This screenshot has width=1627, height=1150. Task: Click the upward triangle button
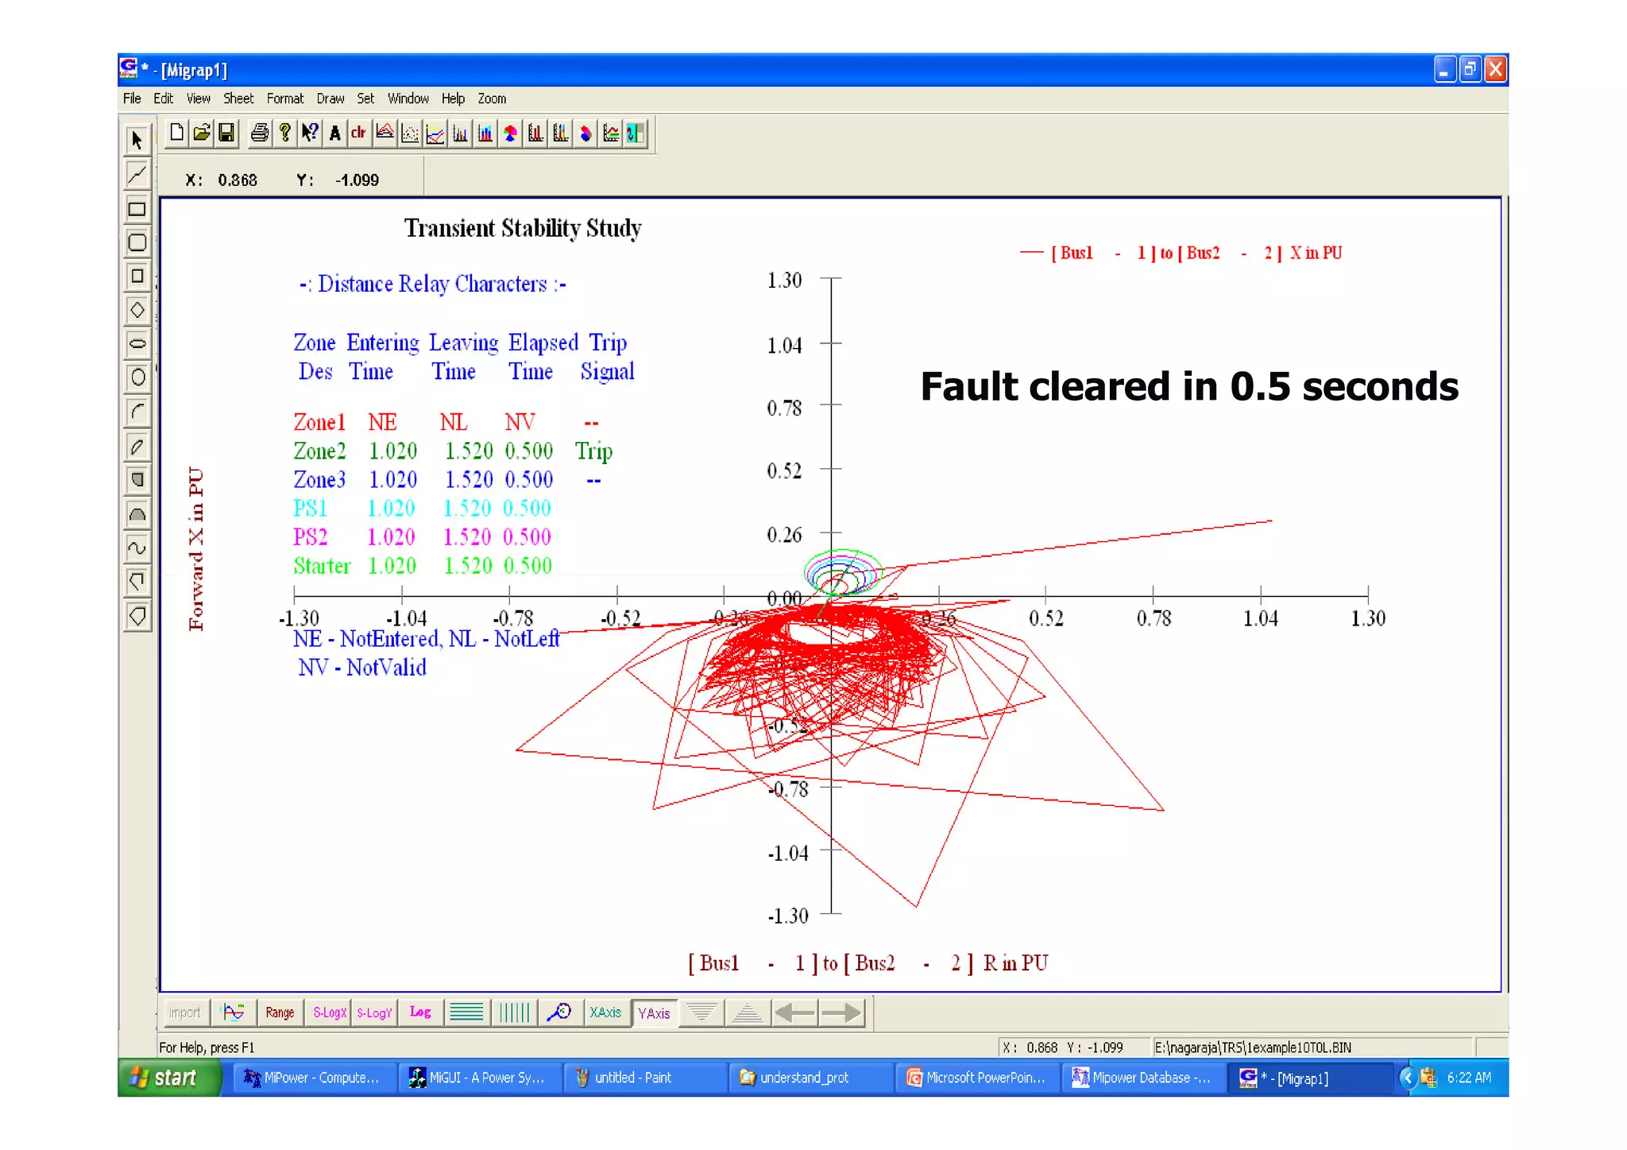tap(748, 1013)
